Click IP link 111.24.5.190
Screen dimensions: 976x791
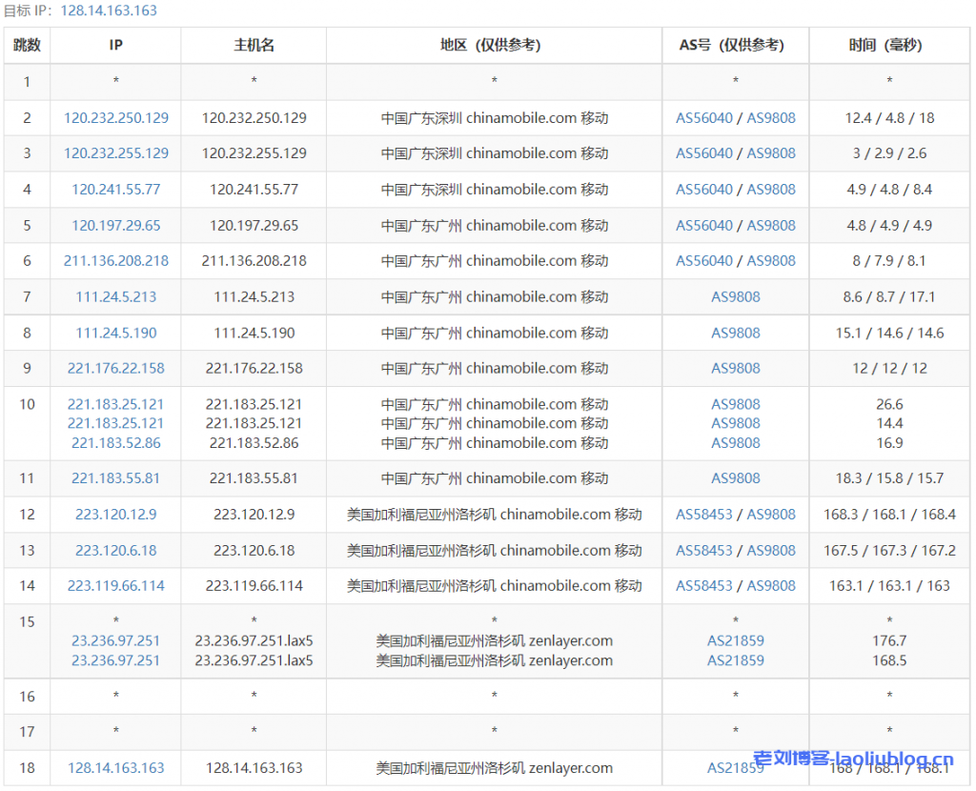[x=116, y=334]
